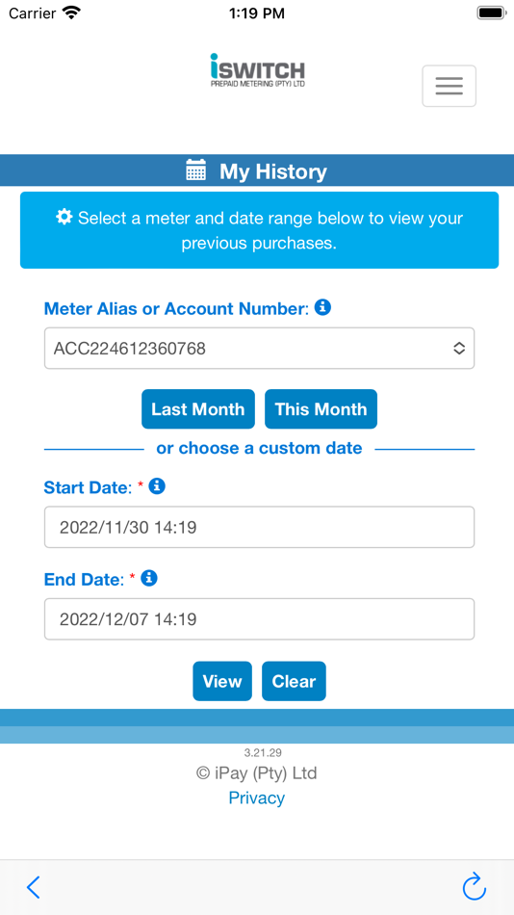Open the Privacy link in the footer
Screen dimensions: 514x915
coord(257,797)
